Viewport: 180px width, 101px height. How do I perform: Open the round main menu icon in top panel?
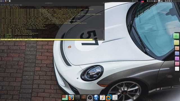pos(1,1)
